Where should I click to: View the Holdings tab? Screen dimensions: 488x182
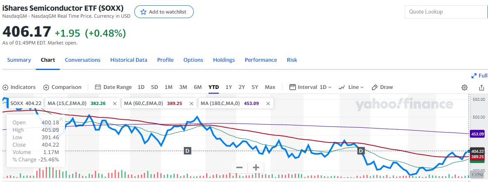tap(224, 60)
